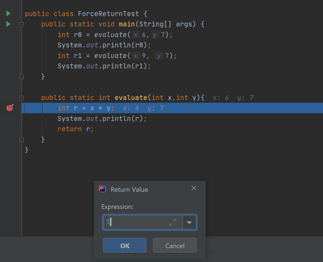The image size is (323, 262).
Task: Collapse the main method fold marker
Action: click(x=21, y=25)
